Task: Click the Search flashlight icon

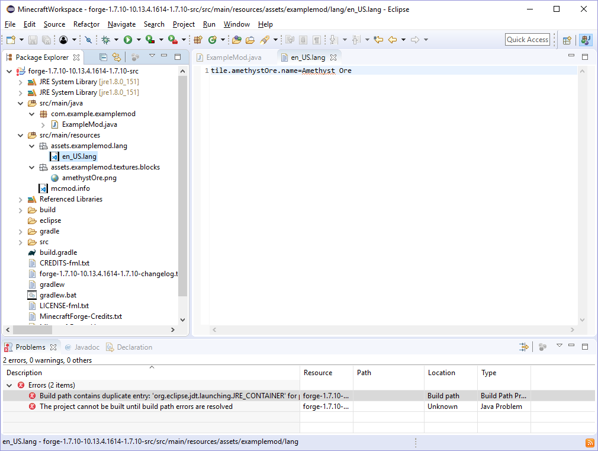Action: tap(264, 40)
